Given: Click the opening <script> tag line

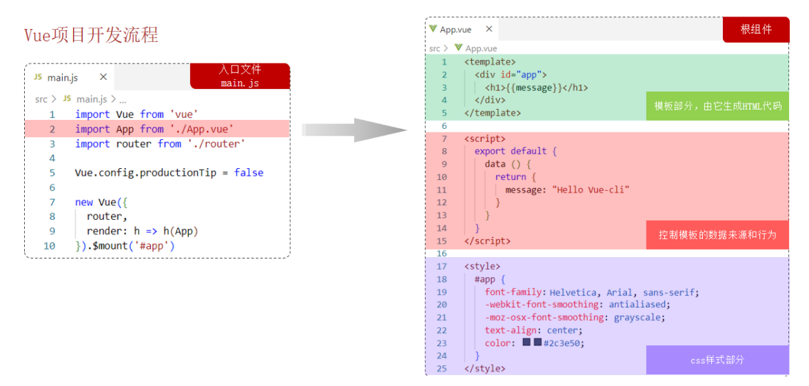Looking at the screenshot, I should (x=484, y=139).
